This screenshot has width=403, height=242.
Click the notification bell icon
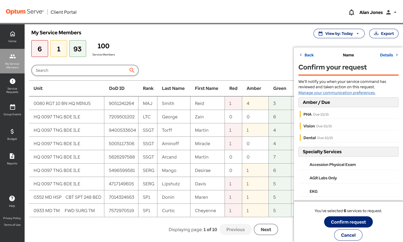tap(352, 12)
